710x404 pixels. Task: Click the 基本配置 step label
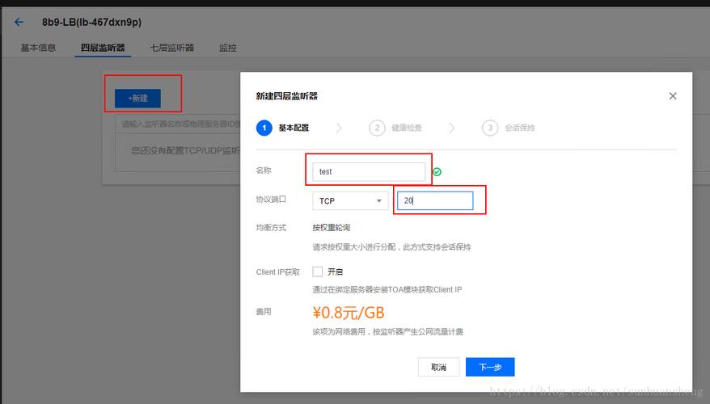[294, 128]
